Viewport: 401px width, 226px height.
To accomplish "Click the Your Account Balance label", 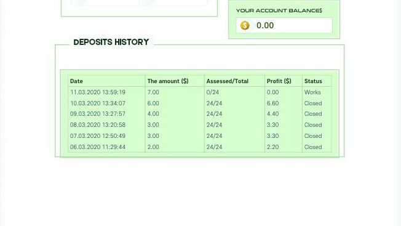I will point(279,10).
